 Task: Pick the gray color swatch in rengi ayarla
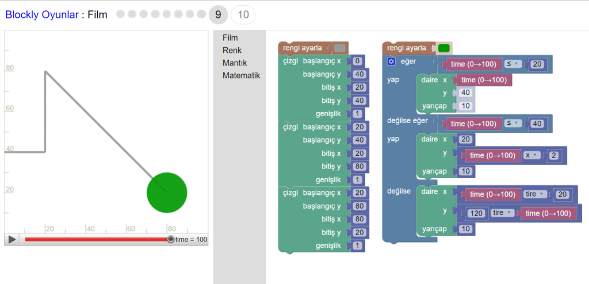[340, 48]
